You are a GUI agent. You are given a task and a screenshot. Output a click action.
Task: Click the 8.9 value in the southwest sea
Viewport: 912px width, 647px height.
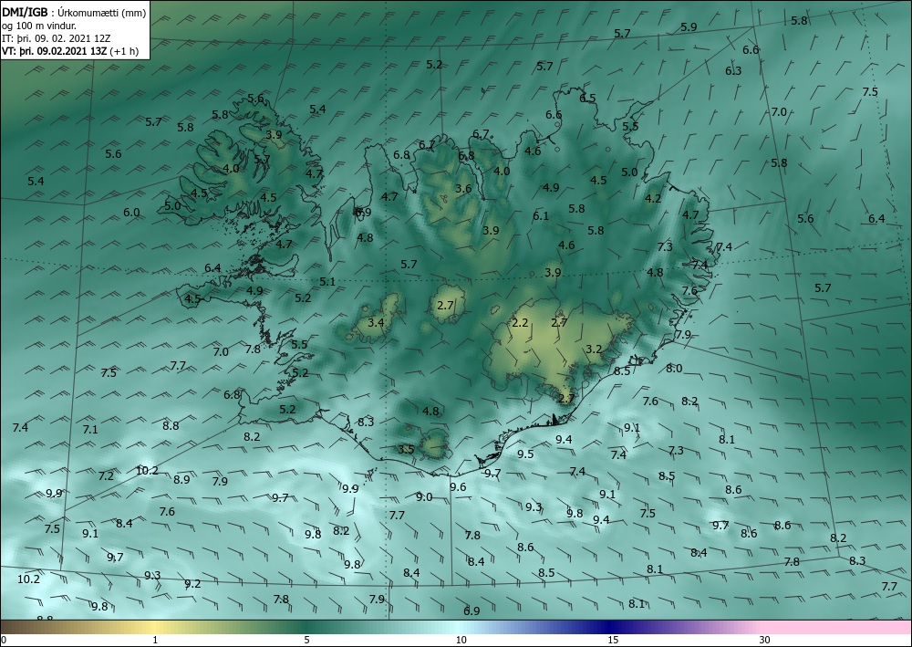coord(181,479)
